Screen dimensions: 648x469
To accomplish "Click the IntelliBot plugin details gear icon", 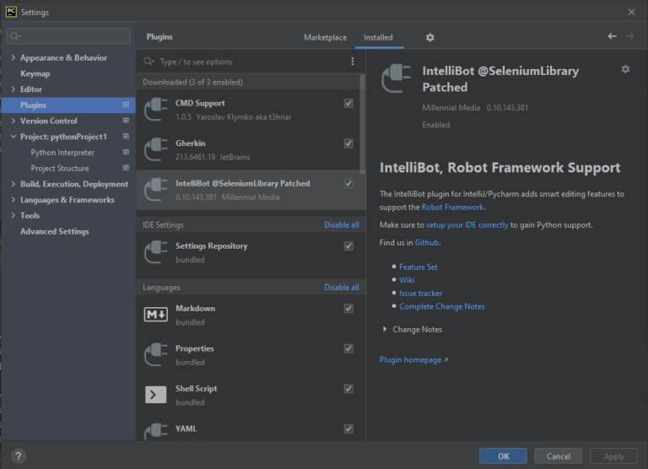I will 625,69.
